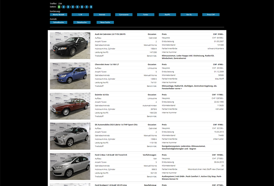Screen dimensions: 274x186
Task: Open listing title DS Automobiles DS3 Cabrio
Action: click(x=116, y=125)
